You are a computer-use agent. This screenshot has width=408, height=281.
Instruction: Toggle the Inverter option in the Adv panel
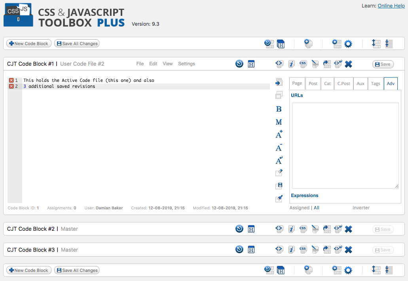[x=361, y=208]
